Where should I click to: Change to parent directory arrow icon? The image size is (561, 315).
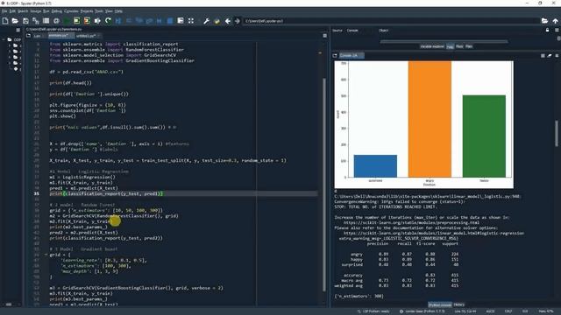click(x=555, y=21)
